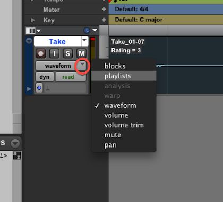223x202 pixels.
Task: Toggle input monitoring button I
Action: tap(54, 53)
